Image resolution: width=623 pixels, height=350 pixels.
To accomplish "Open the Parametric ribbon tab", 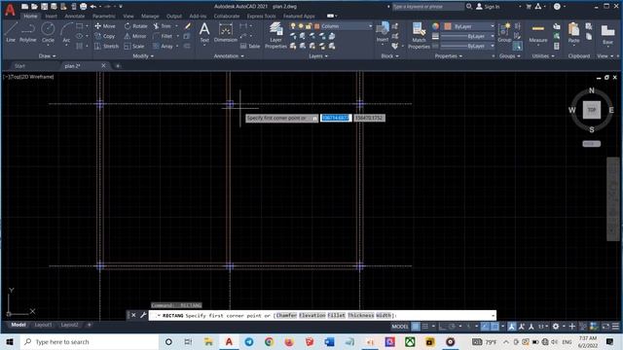I will [104, 17].
